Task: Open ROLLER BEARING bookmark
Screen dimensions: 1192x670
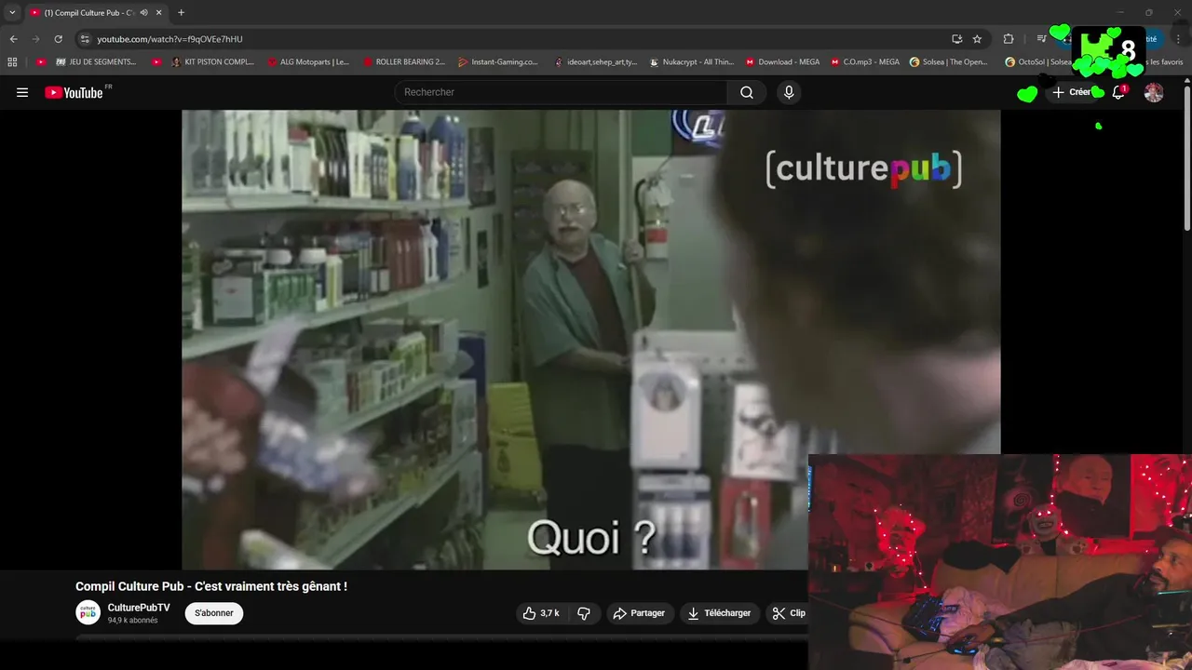Action: (403, 62)
